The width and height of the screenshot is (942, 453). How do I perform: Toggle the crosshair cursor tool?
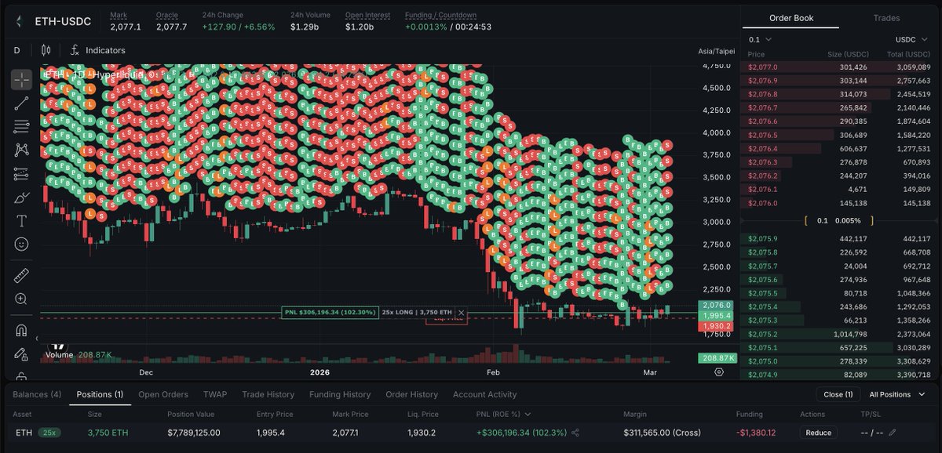pyautogui.click(x=21, y=79)
